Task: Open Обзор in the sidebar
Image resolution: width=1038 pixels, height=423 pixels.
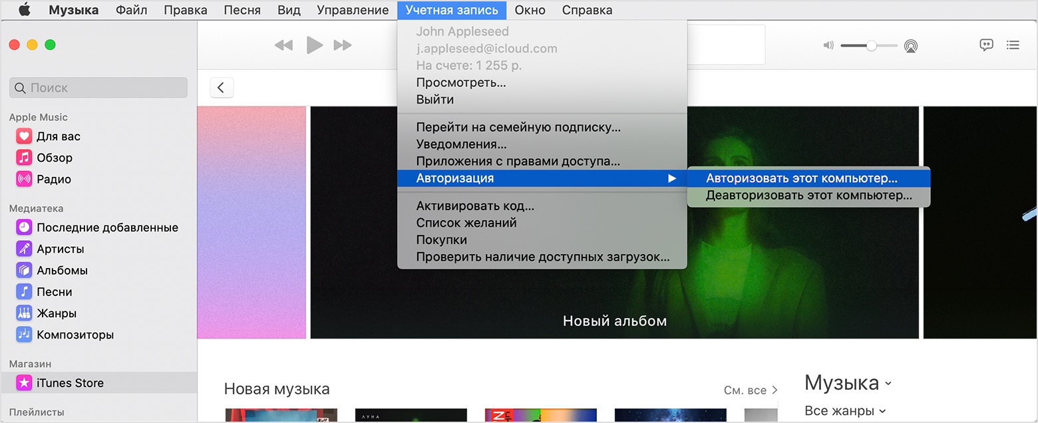Action: click(54, 158)
